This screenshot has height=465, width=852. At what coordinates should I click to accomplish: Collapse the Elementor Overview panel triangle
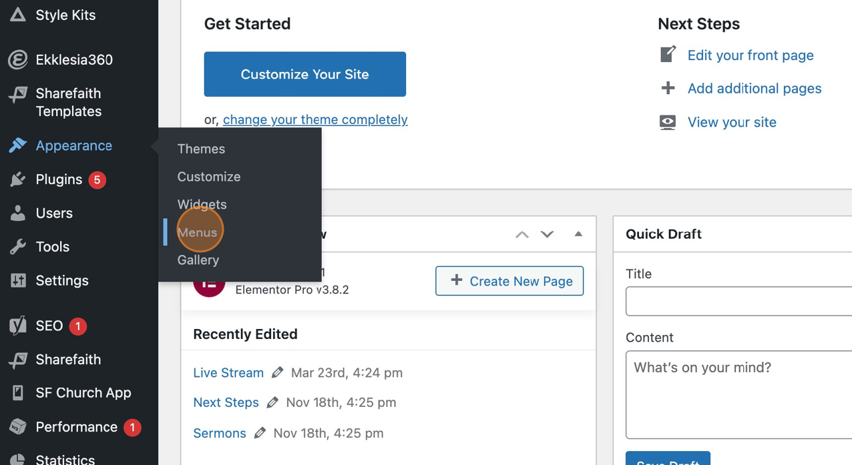pos(578,234)
